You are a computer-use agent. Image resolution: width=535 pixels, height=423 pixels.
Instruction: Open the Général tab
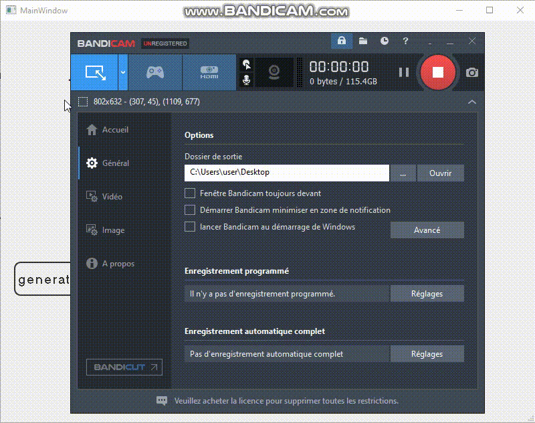point(124,163)
